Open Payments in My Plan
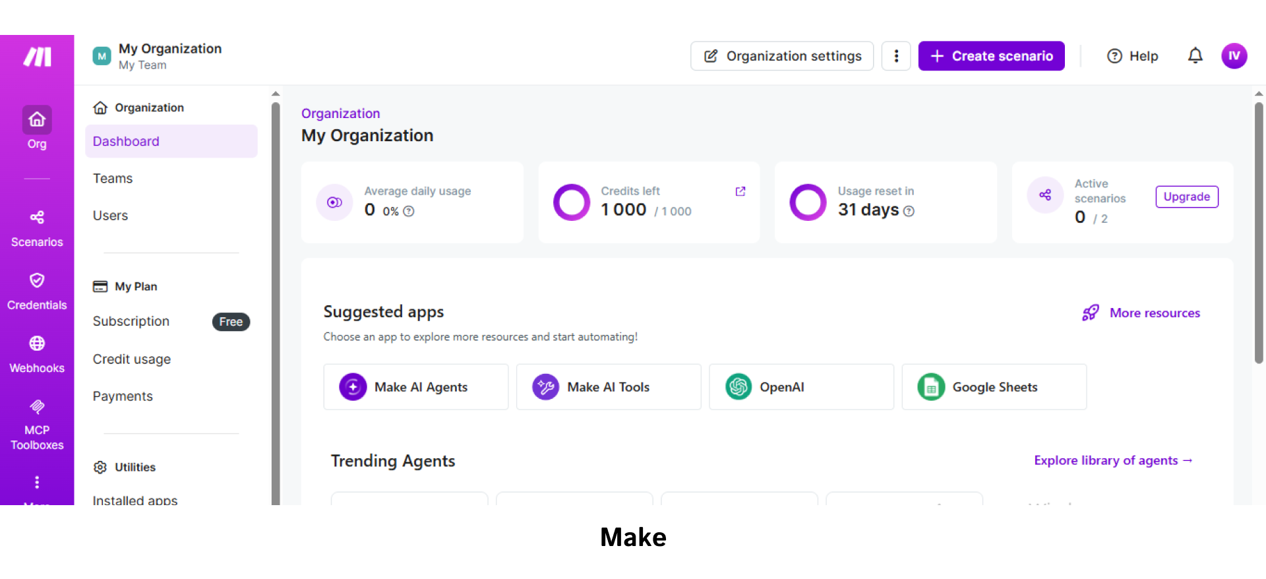This screenshot has width=1266, height=579. [123, 396]
